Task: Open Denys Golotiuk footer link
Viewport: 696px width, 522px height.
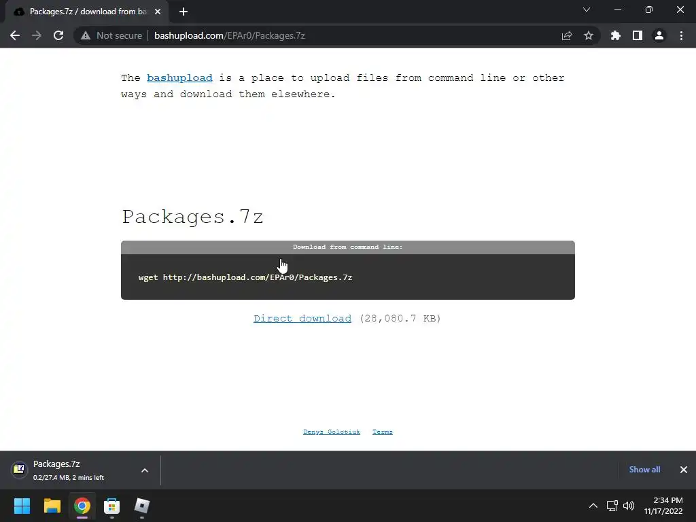Action: [332, 432]
